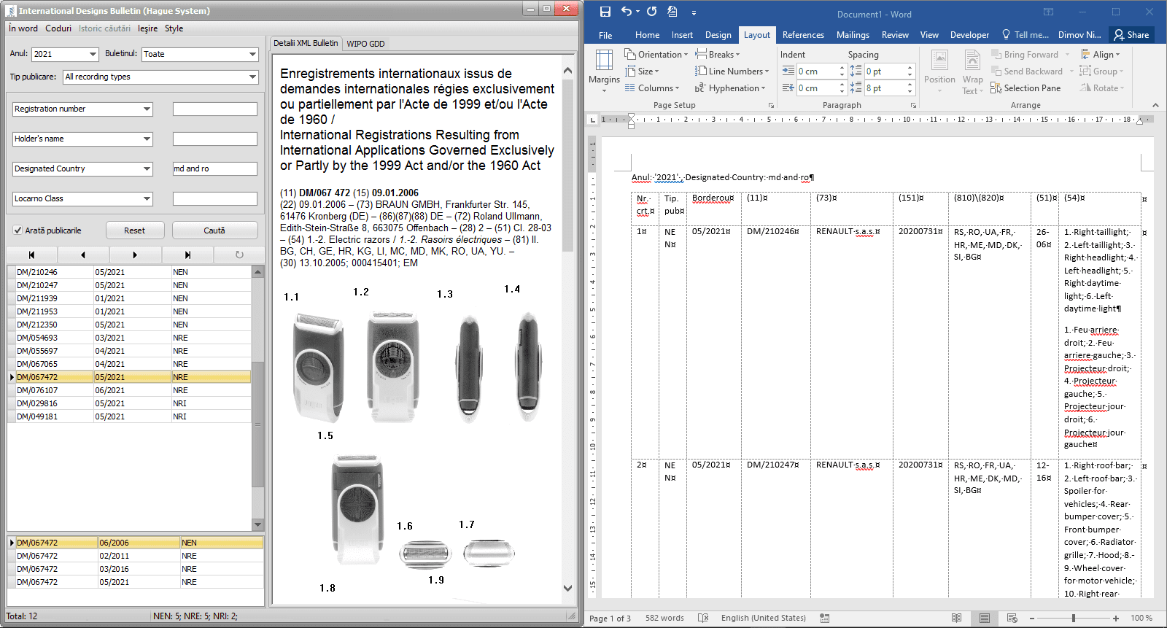The width and height of the screenshot is (1167, 628).
Task: Increase indent left spinner value
Action: tap(842, 68)
